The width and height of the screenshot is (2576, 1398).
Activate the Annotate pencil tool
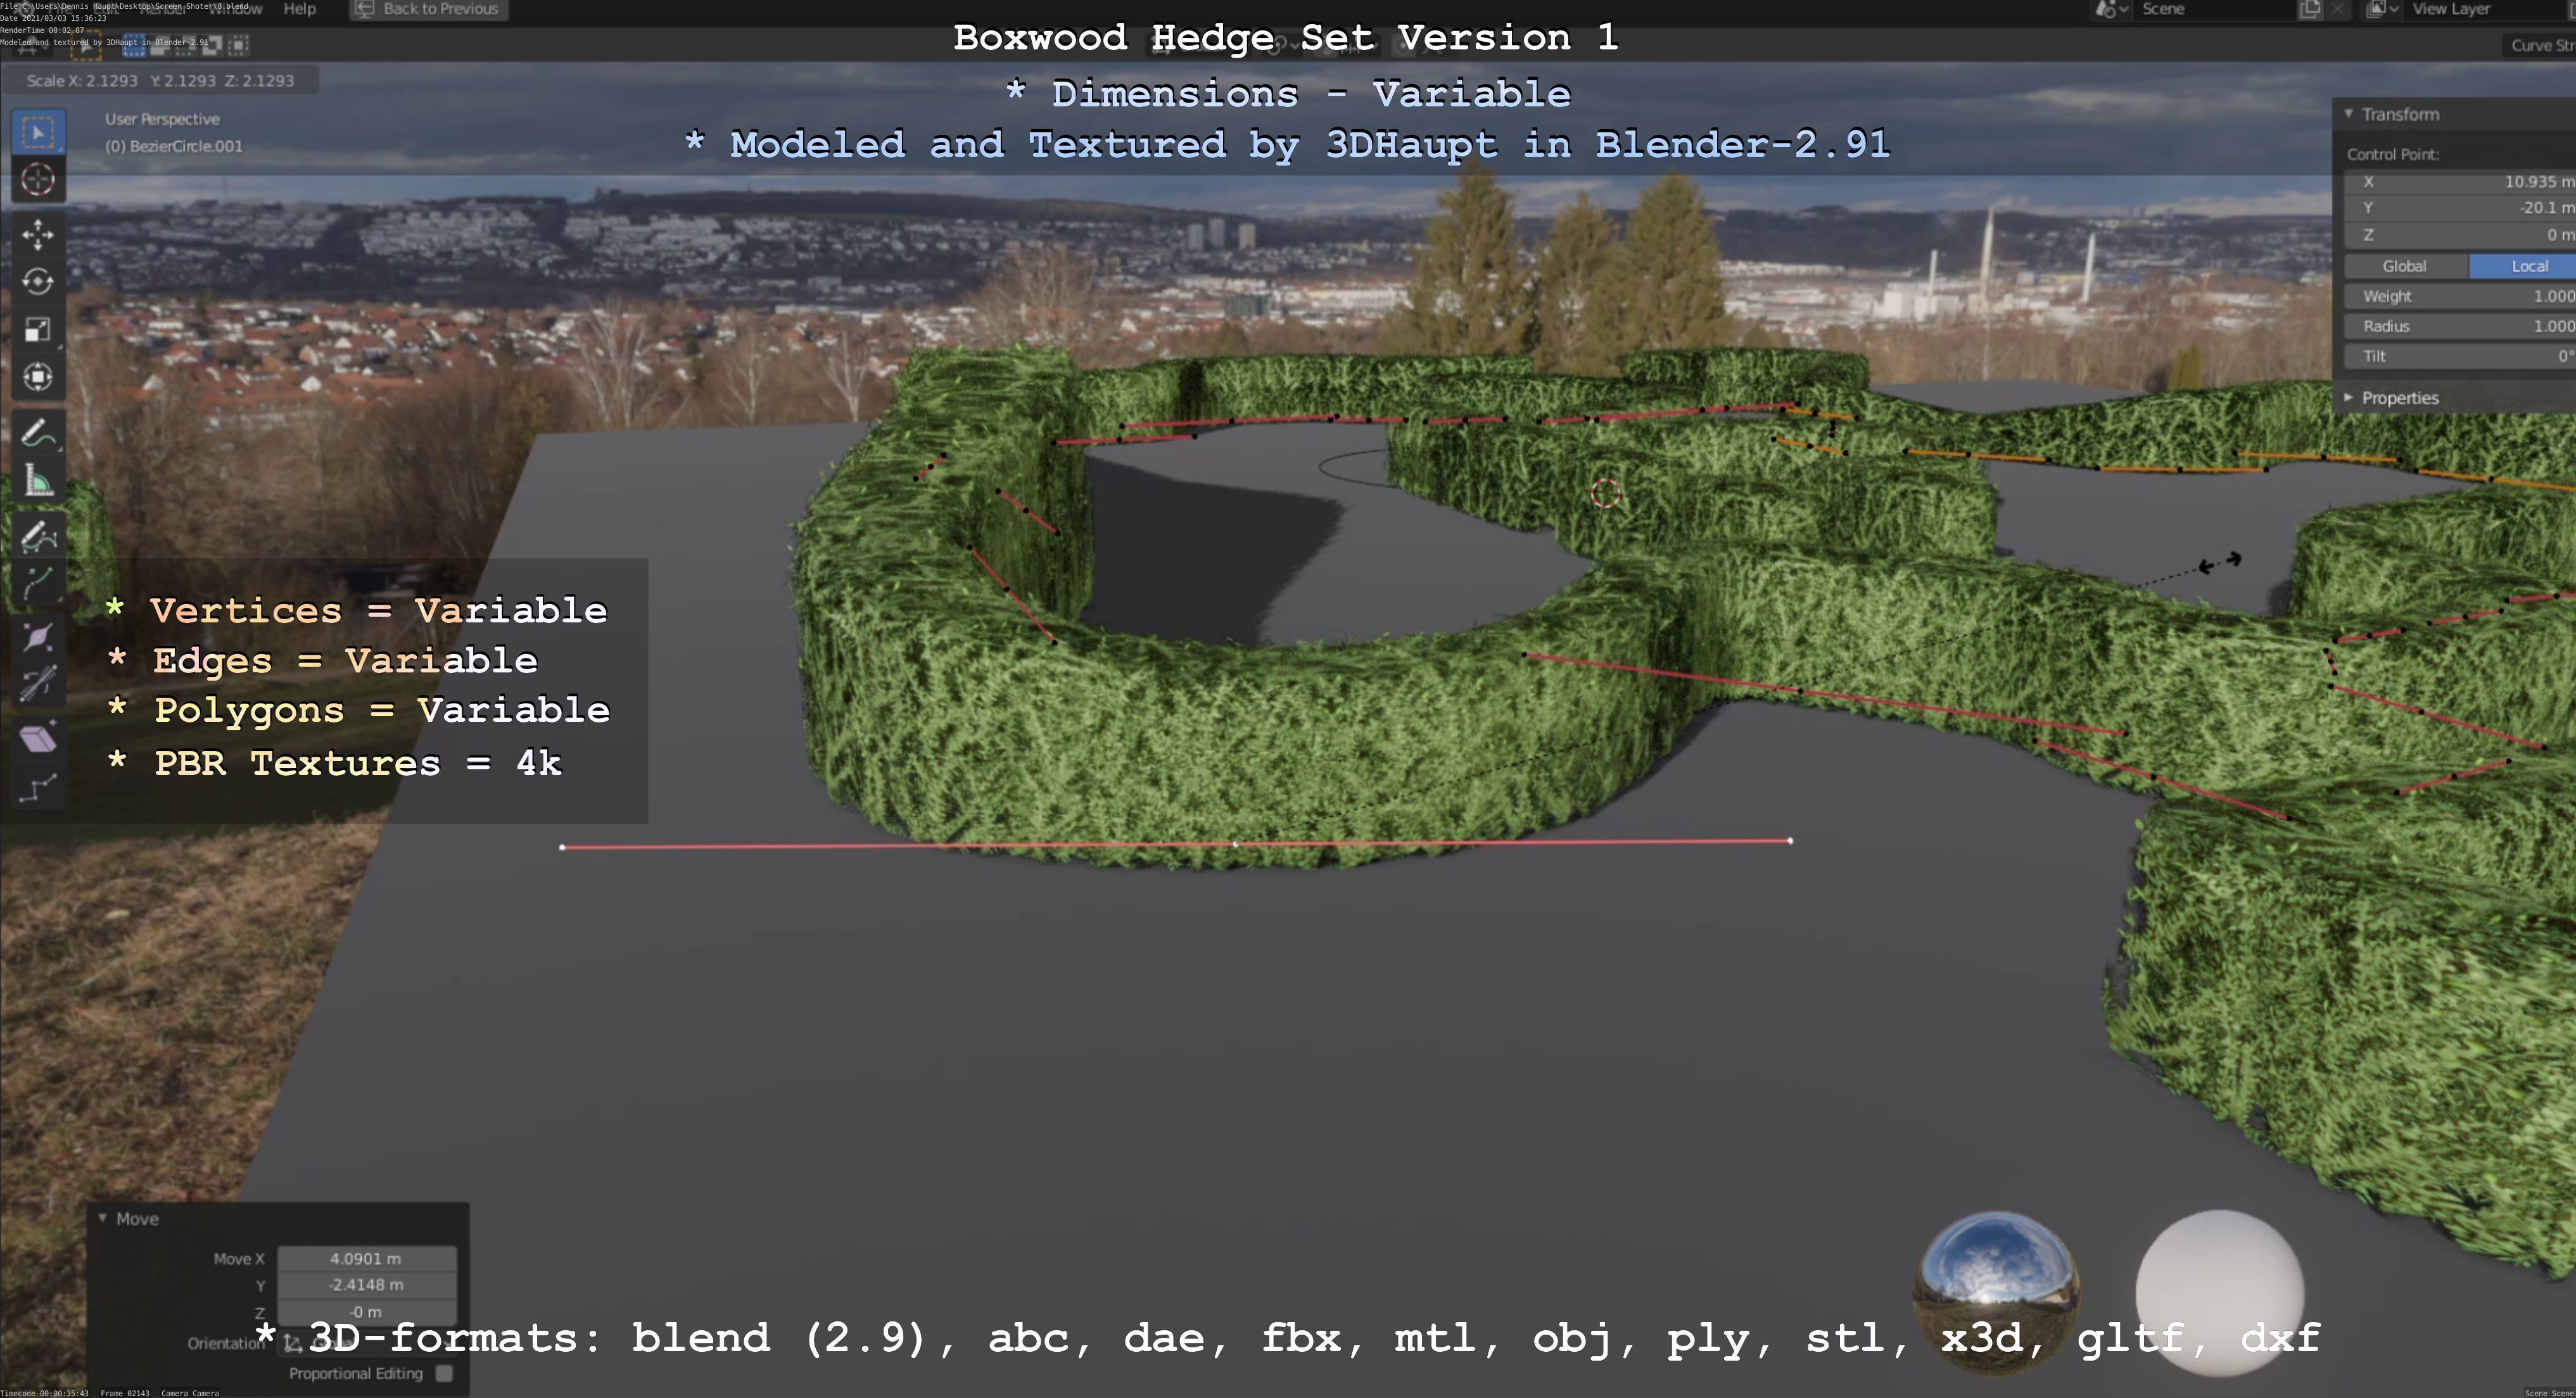coord(38,432)
